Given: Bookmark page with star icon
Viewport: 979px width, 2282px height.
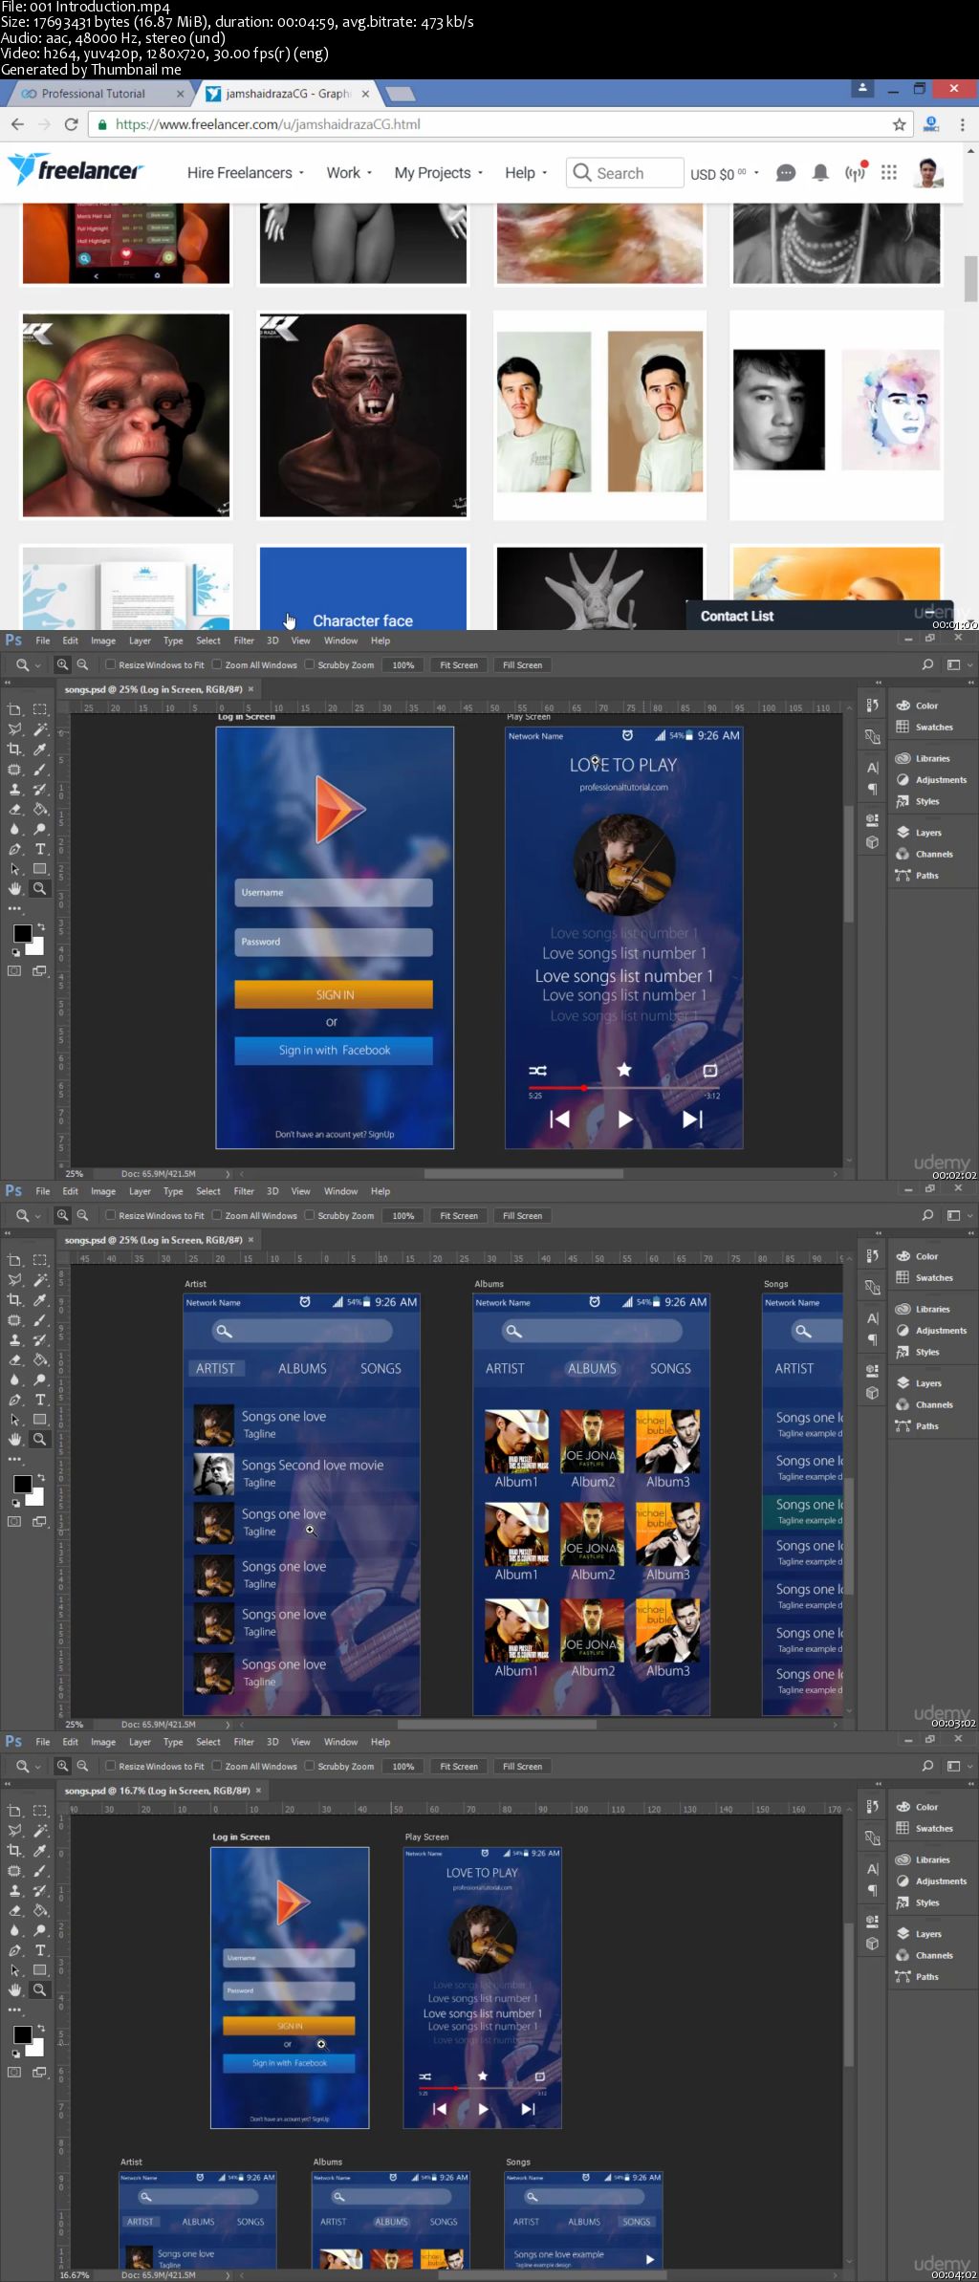Looking at the screenshot, I should [899, 124].
